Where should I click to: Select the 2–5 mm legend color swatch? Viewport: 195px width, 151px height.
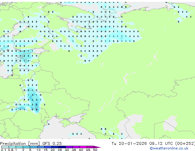pyautogui.click(x=26, y=147)
